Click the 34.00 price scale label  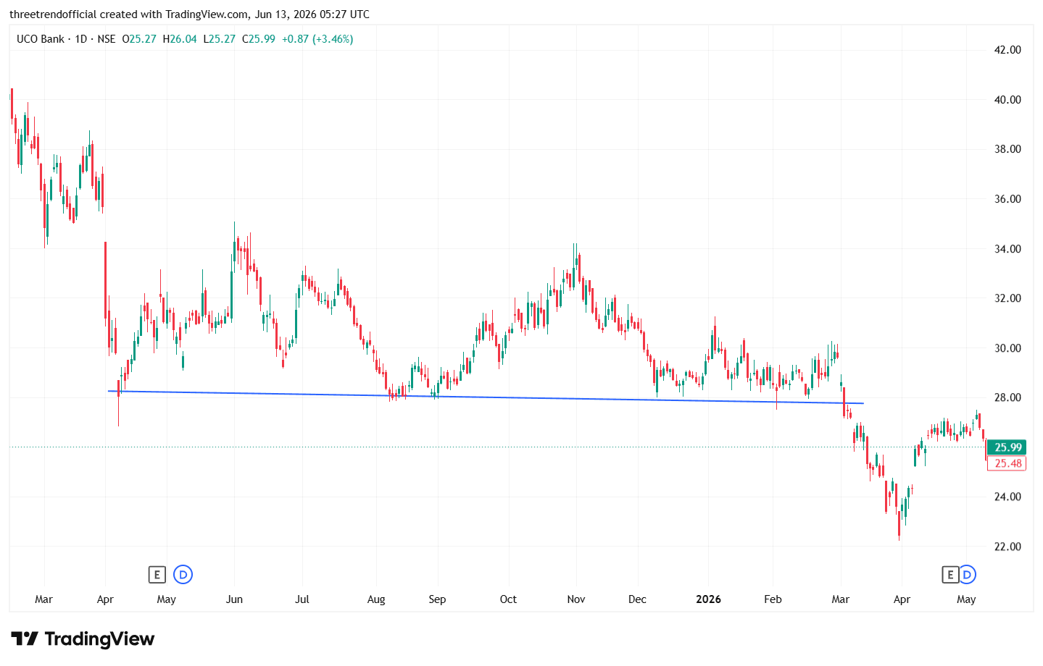(1007, 249)
